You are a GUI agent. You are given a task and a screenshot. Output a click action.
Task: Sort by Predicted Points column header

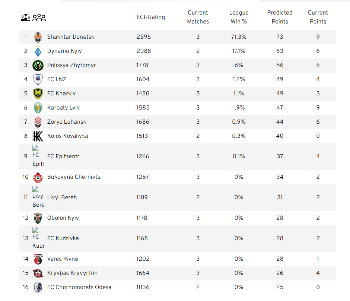[x=280, y=17]
